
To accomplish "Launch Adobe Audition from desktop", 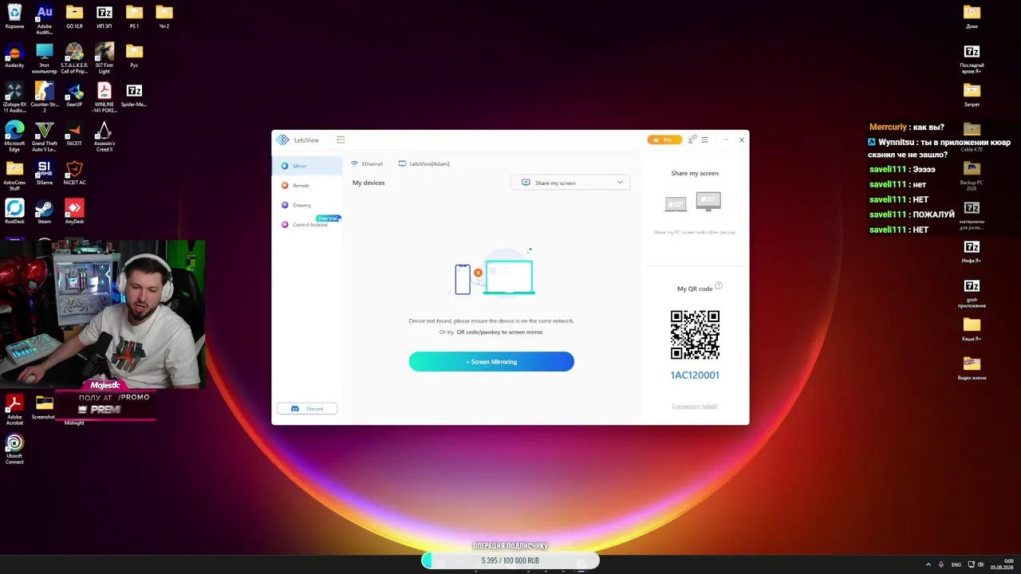I will pos(45,19).
